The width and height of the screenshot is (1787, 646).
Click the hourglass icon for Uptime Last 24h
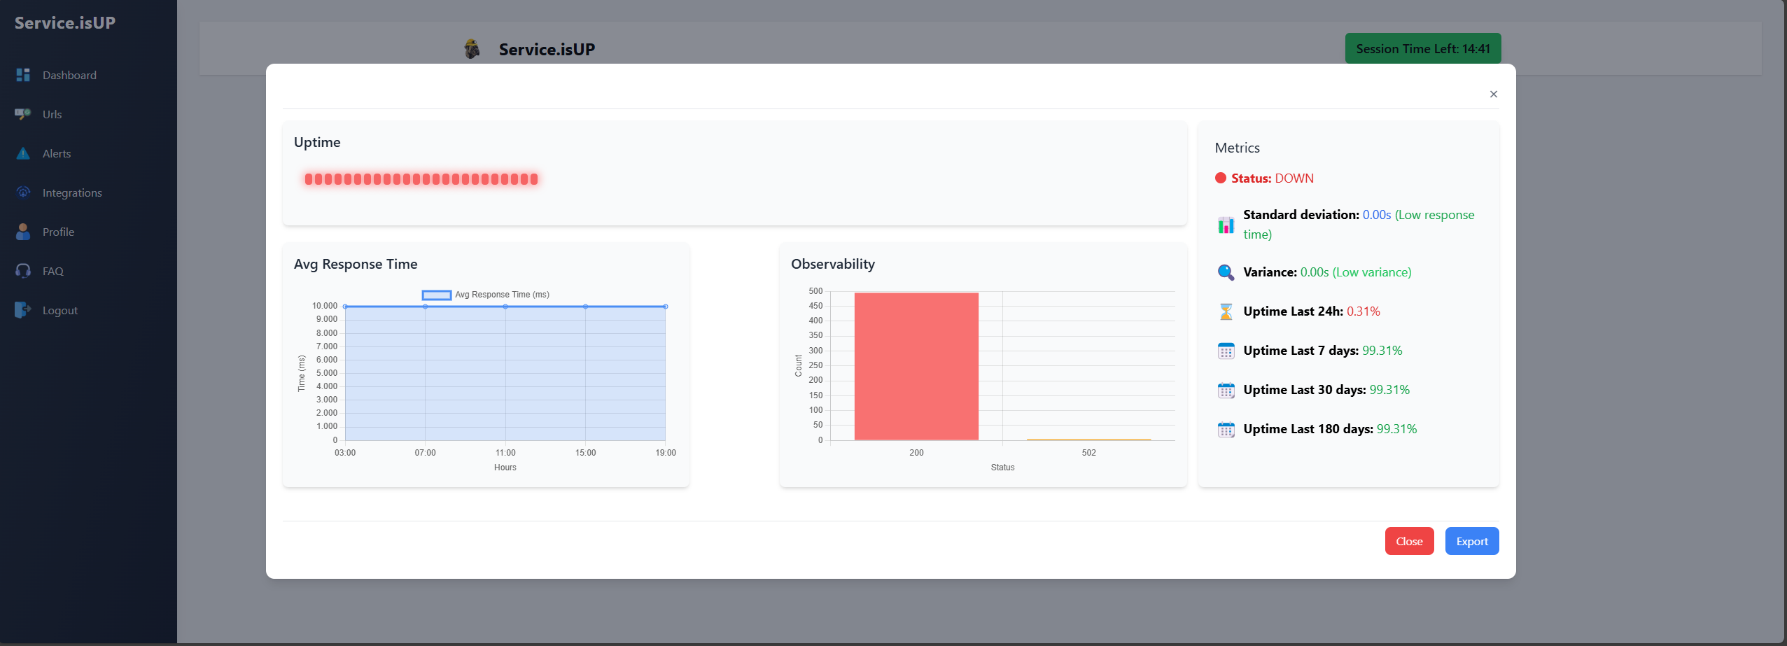click(1226, 311)
